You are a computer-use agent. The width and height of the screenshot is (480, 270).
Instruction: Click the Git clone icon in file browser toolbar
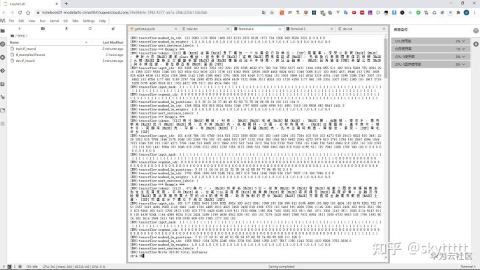click(113, 29)
